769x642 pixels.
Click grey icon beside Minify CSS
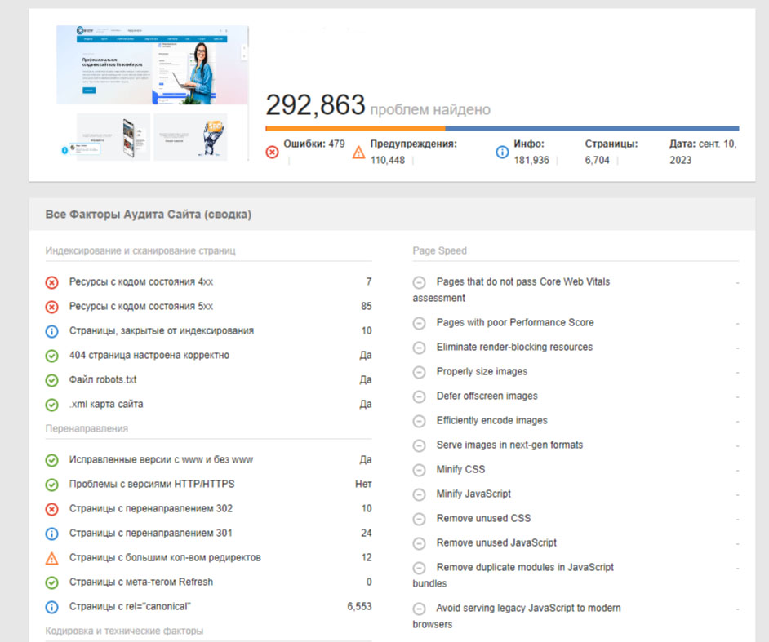(x=420, y=470)
